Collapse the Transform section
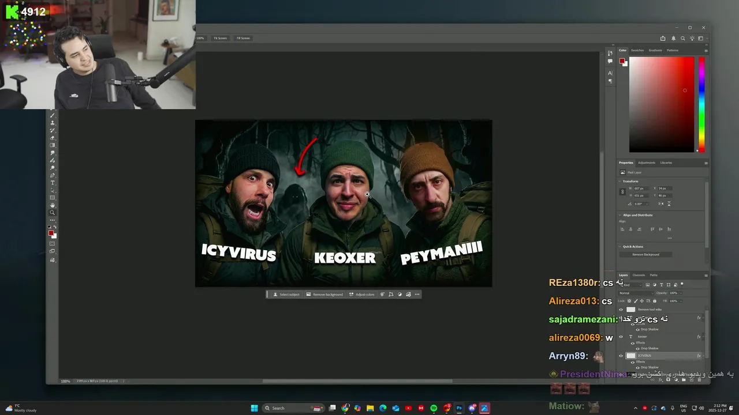Screen dimensions: 739x415 click(620, 181)
